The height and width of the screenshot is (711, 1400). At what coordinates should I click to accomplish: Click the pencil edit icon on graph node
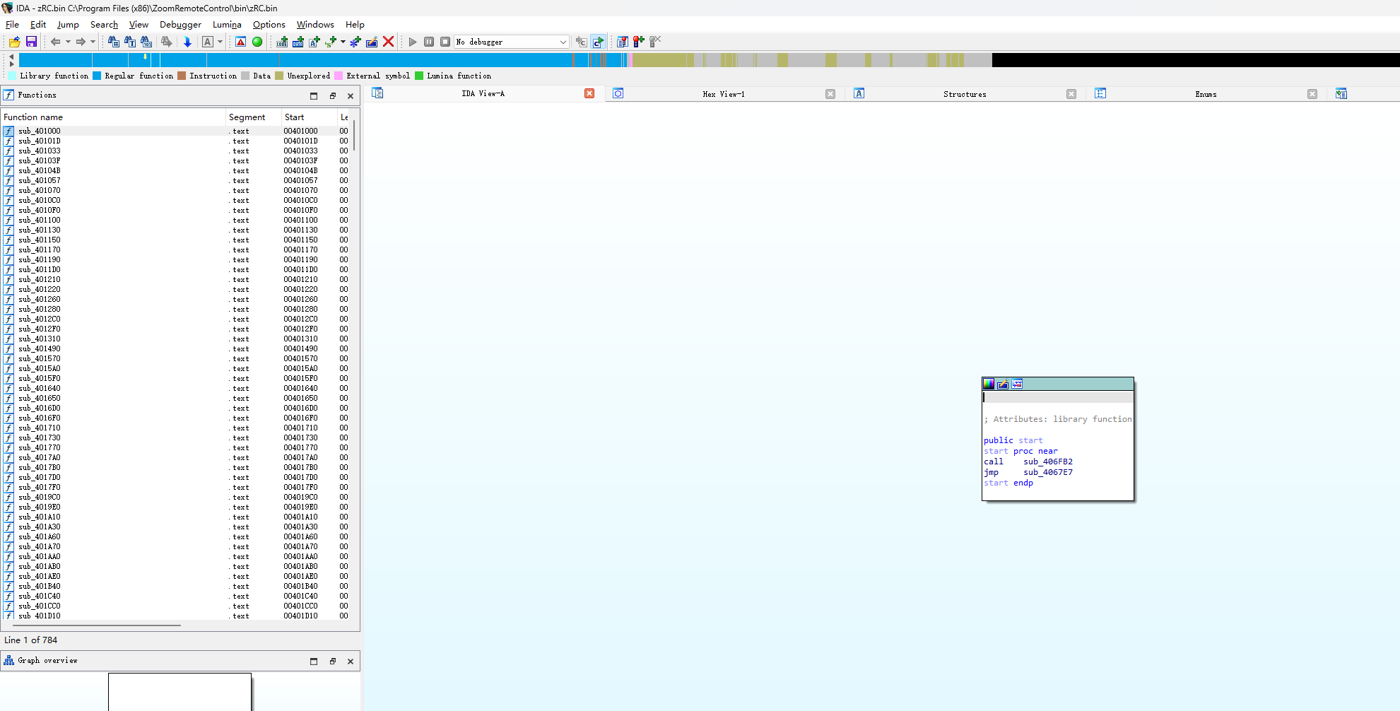[x=1003, y=384]
